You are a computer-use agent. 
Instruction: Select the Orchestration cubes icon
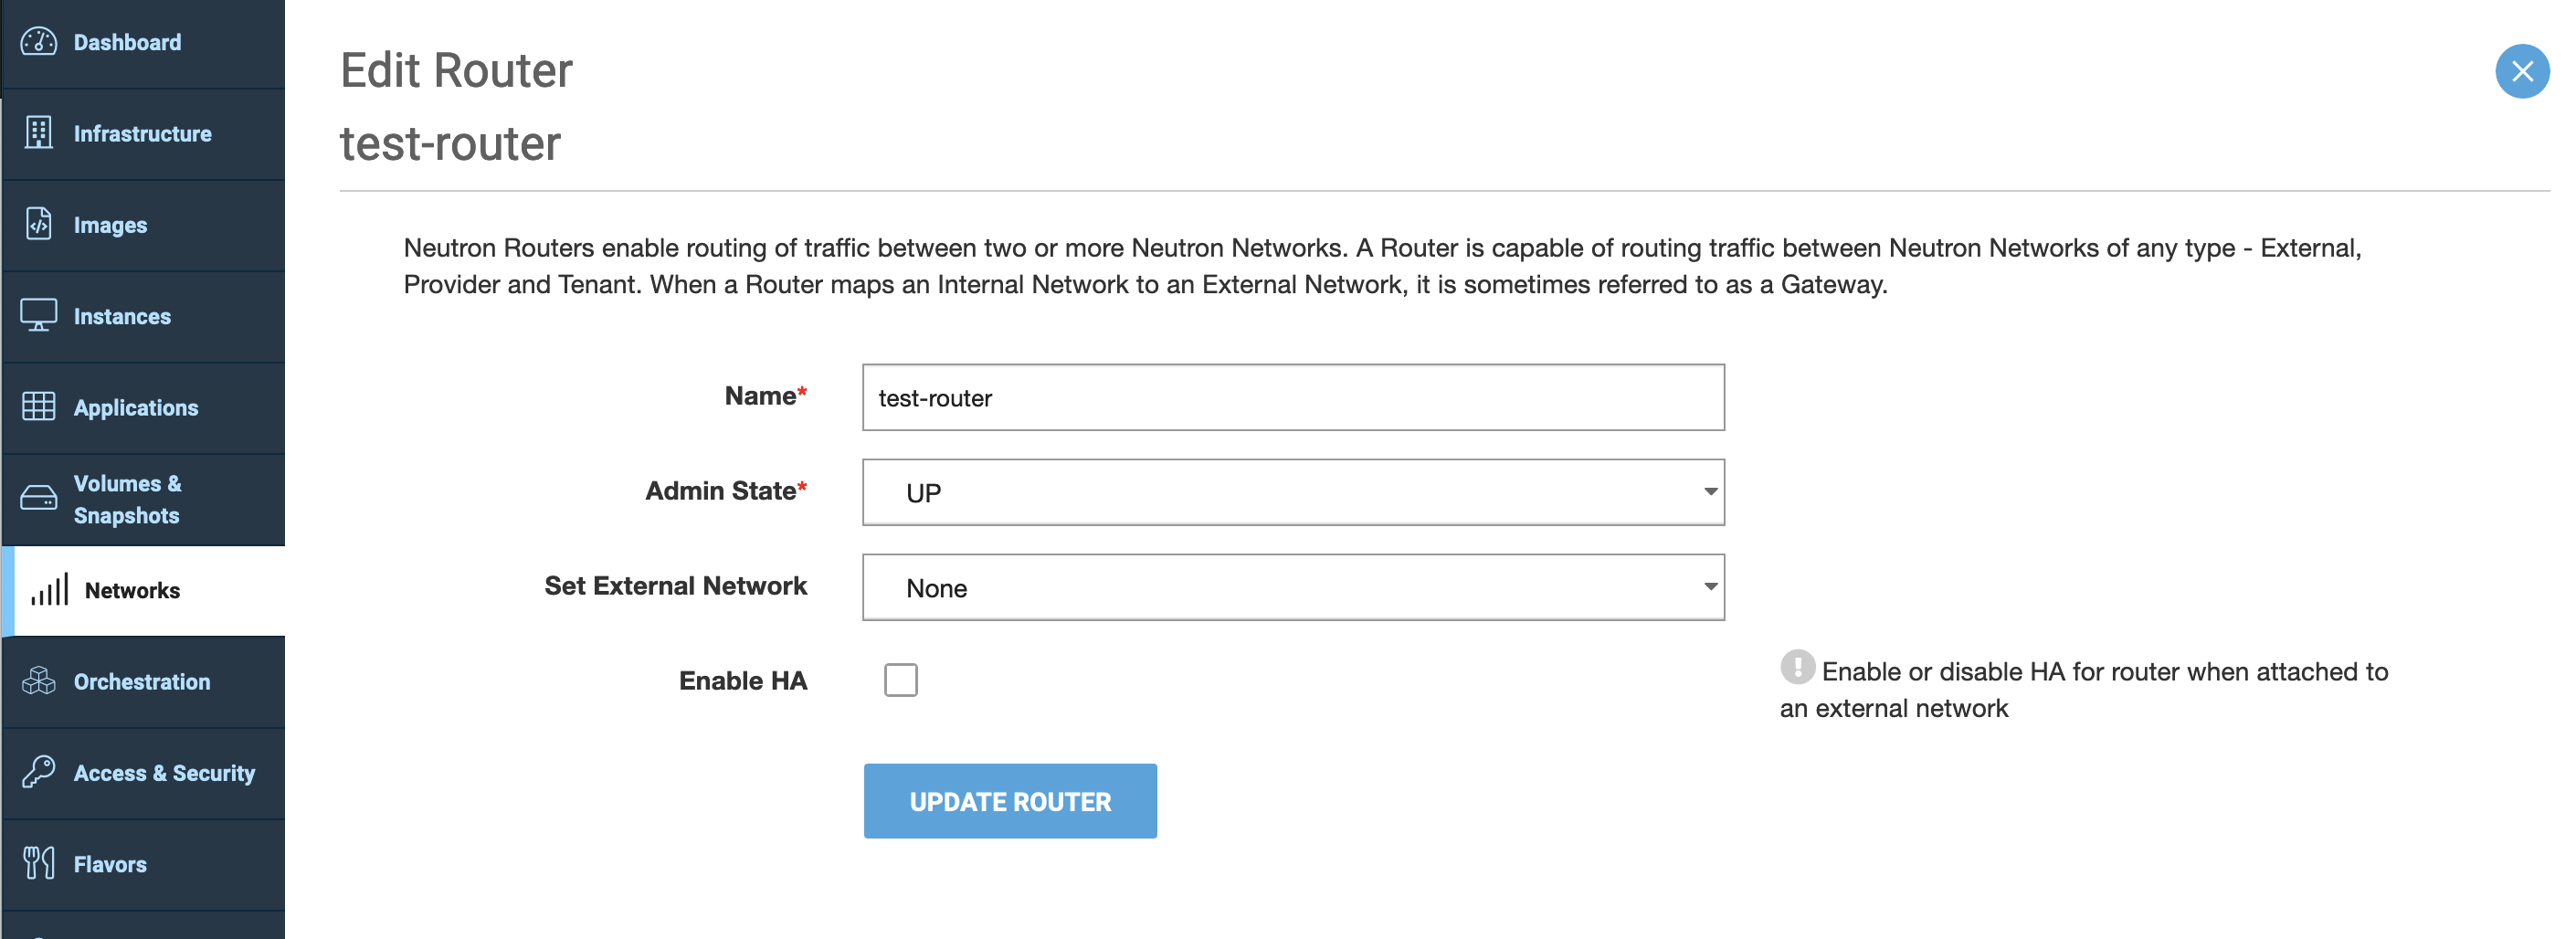point(39,681)
